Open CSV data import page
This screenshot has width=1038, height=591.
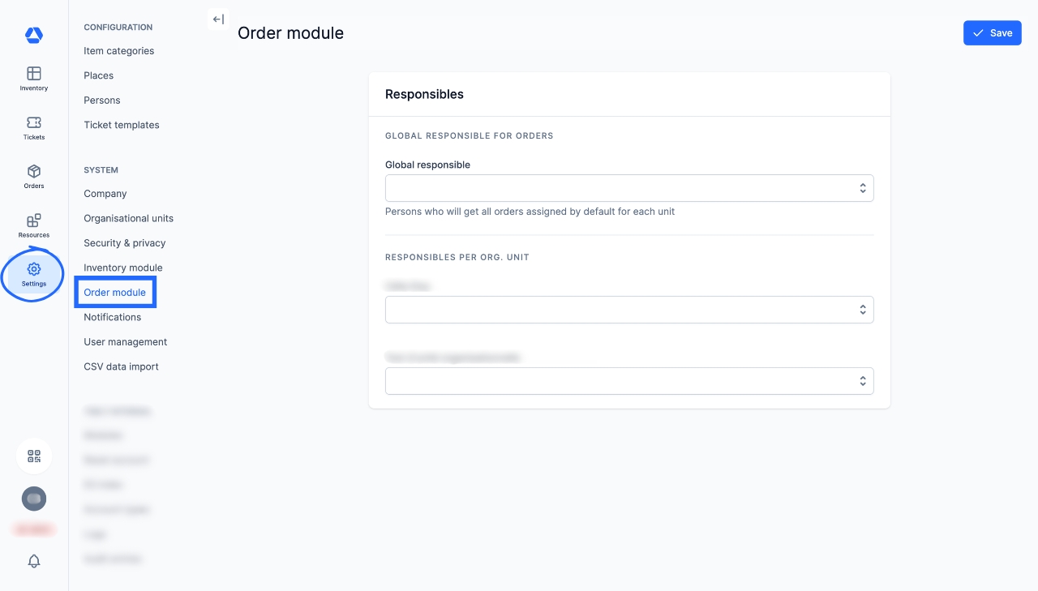tap(121, 366)
